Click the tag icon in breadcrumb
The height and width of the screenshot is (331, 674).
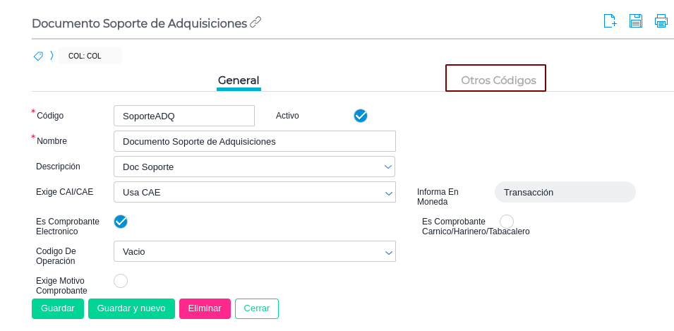[x=38, y=56]
